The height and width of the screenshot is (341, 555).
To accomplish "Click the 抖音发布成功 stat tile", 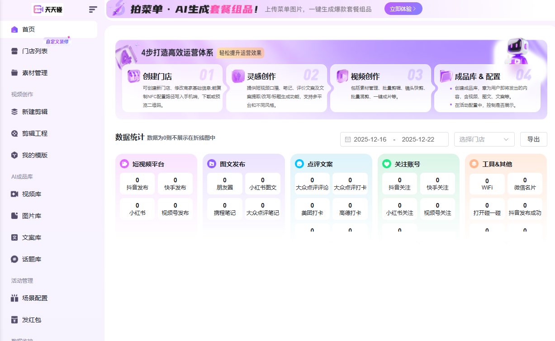I will click(525, 209).
